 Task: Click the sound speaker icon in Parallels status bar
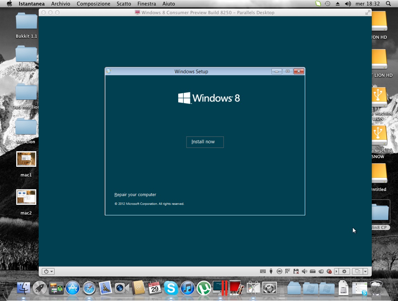tap(304, 271)
